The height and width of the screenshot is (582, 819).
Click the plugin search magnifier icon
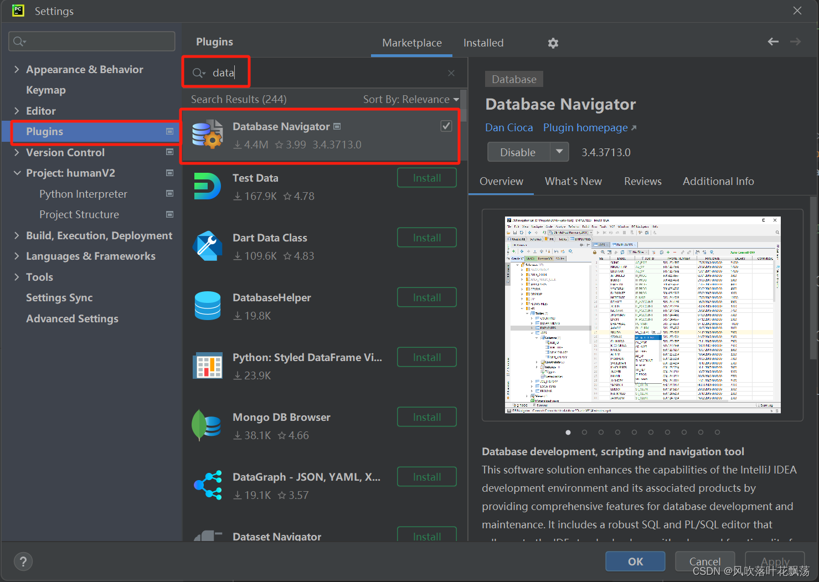coord(198,73)
